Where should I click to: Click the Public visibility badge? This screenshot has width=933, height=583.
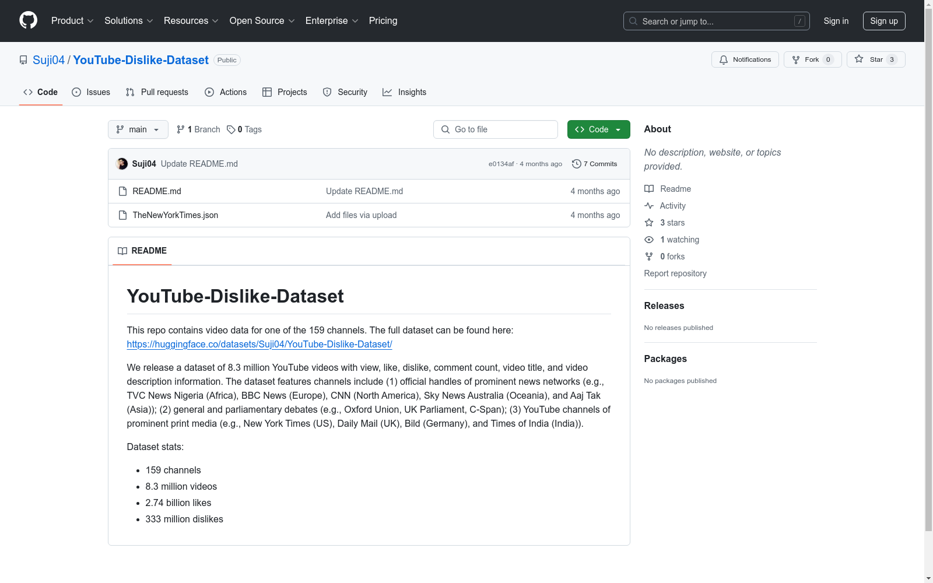(227, 60)
